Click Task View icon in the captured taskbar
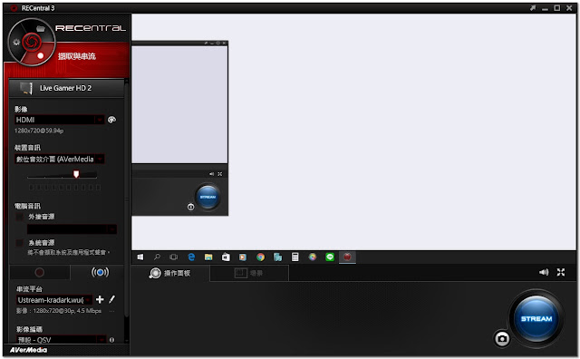The image size is (580, 359). (x=173, y=257)
